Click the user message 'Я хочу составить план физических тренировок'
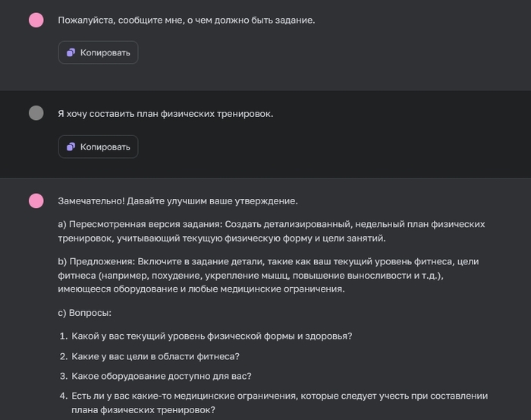Screen dimensions: 531x420 point(165,114)
